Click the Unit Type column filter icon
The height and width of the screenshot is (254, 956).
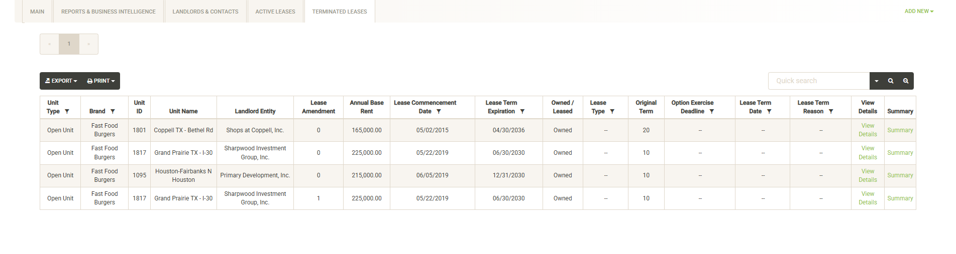point(67,112)
